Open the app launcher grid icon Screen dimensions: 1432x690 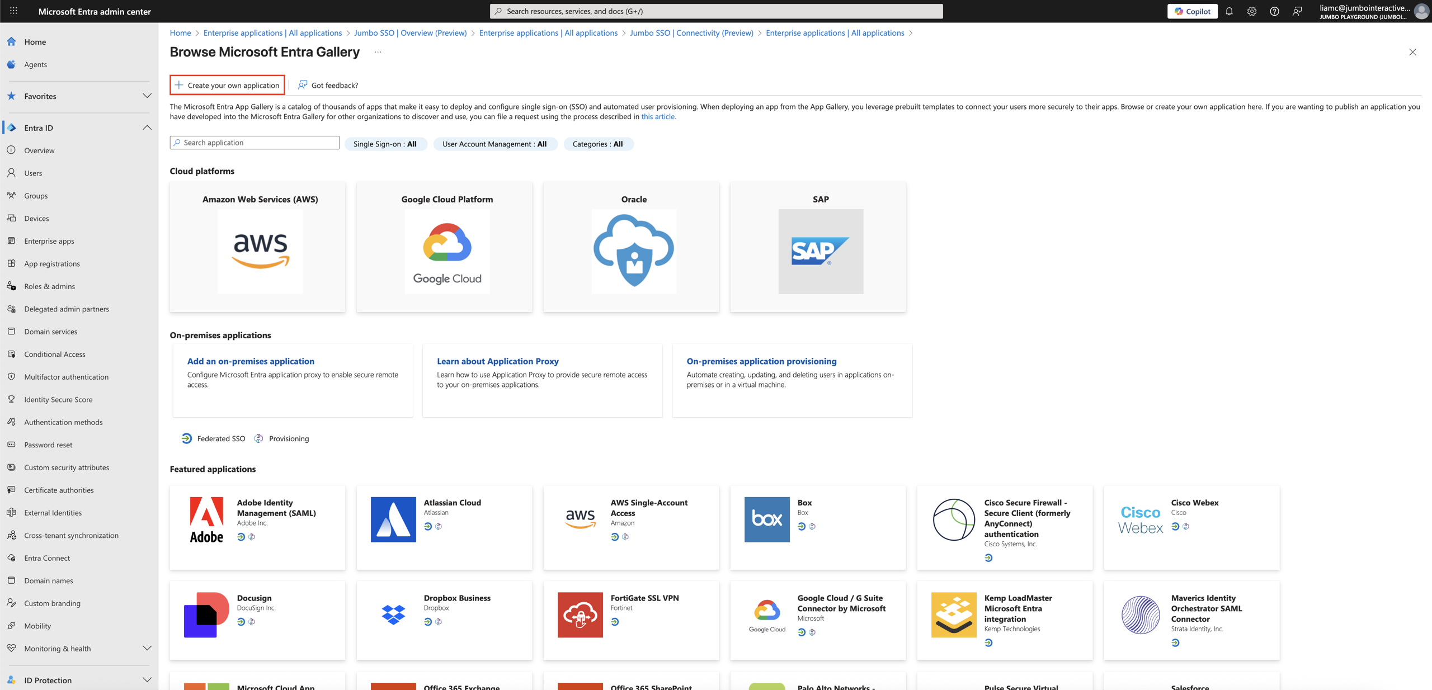click(13, 11)
